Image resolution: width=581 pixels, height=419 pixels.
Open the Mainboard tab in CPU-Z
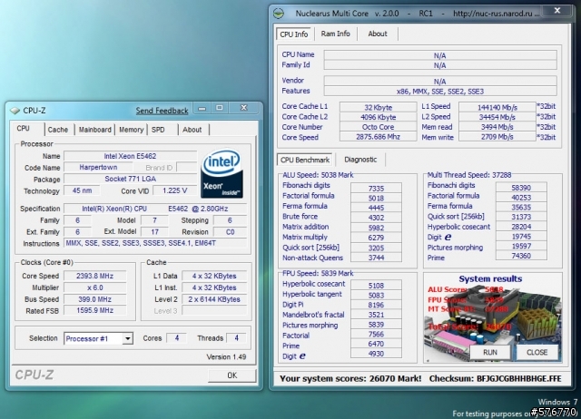[x=94, y=130]
